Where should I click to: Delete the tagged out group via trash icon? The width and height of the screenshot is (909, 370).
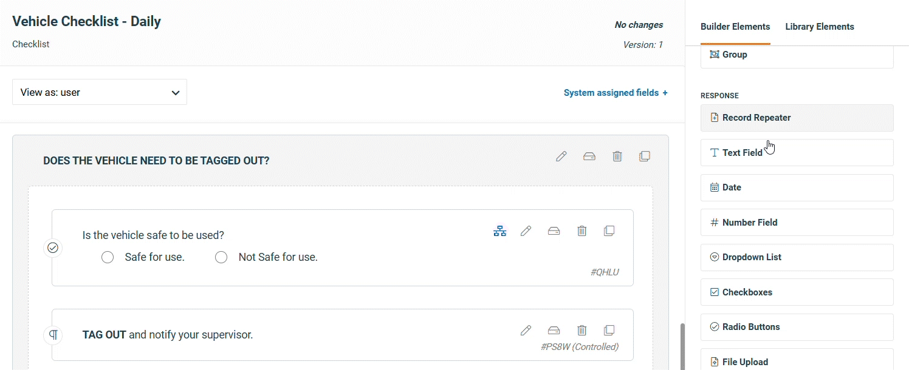[x=617, y=156]
